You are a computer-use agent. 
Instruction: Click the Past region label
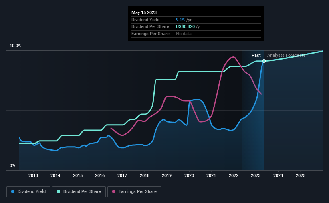pos(256,55)
